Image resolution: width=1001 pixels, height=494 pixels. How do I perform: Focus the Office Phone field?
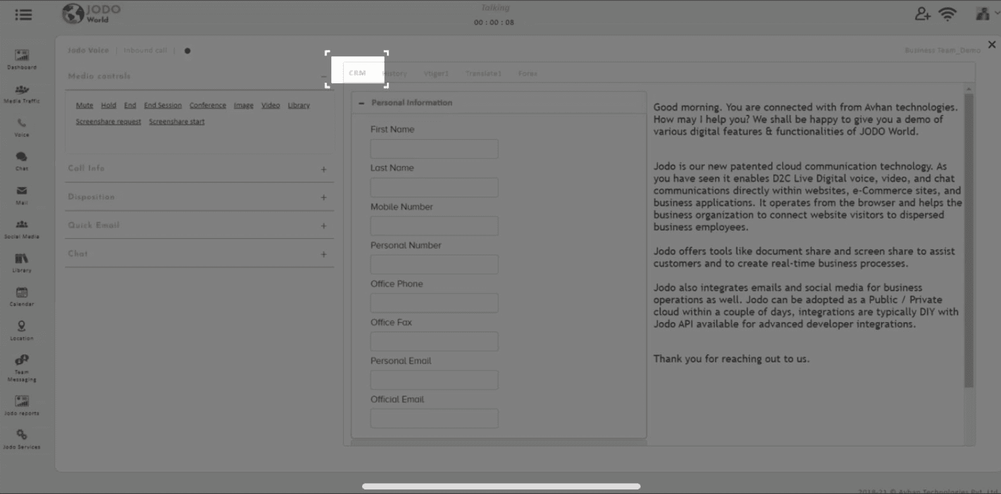click(x=434, y=303)
